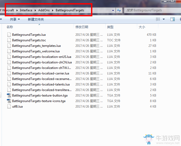Click the file icon of BattlegroundTargets-localized-talents.lua
181x146 pixels.
[9, 84]
